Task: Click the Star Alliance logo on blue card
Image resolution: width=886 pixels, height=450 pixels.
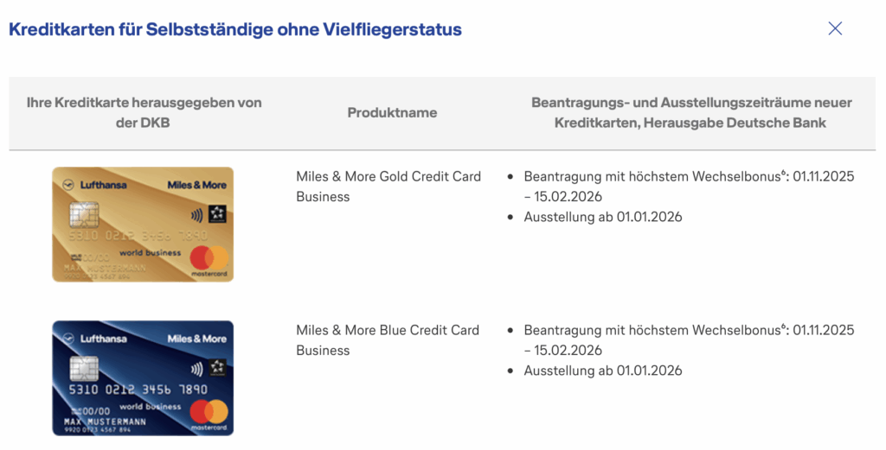Action: coord(217,368)
